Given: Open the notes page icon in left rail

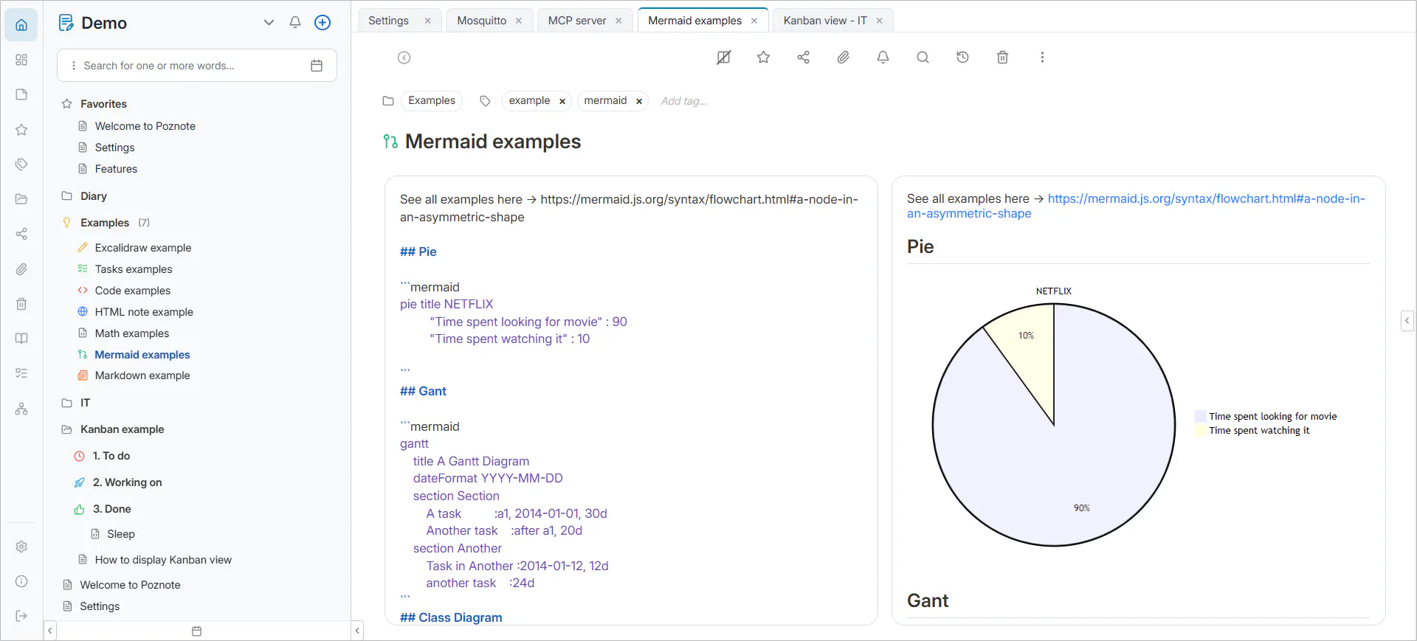Looking at the screenshot, I should click(21, 94).
